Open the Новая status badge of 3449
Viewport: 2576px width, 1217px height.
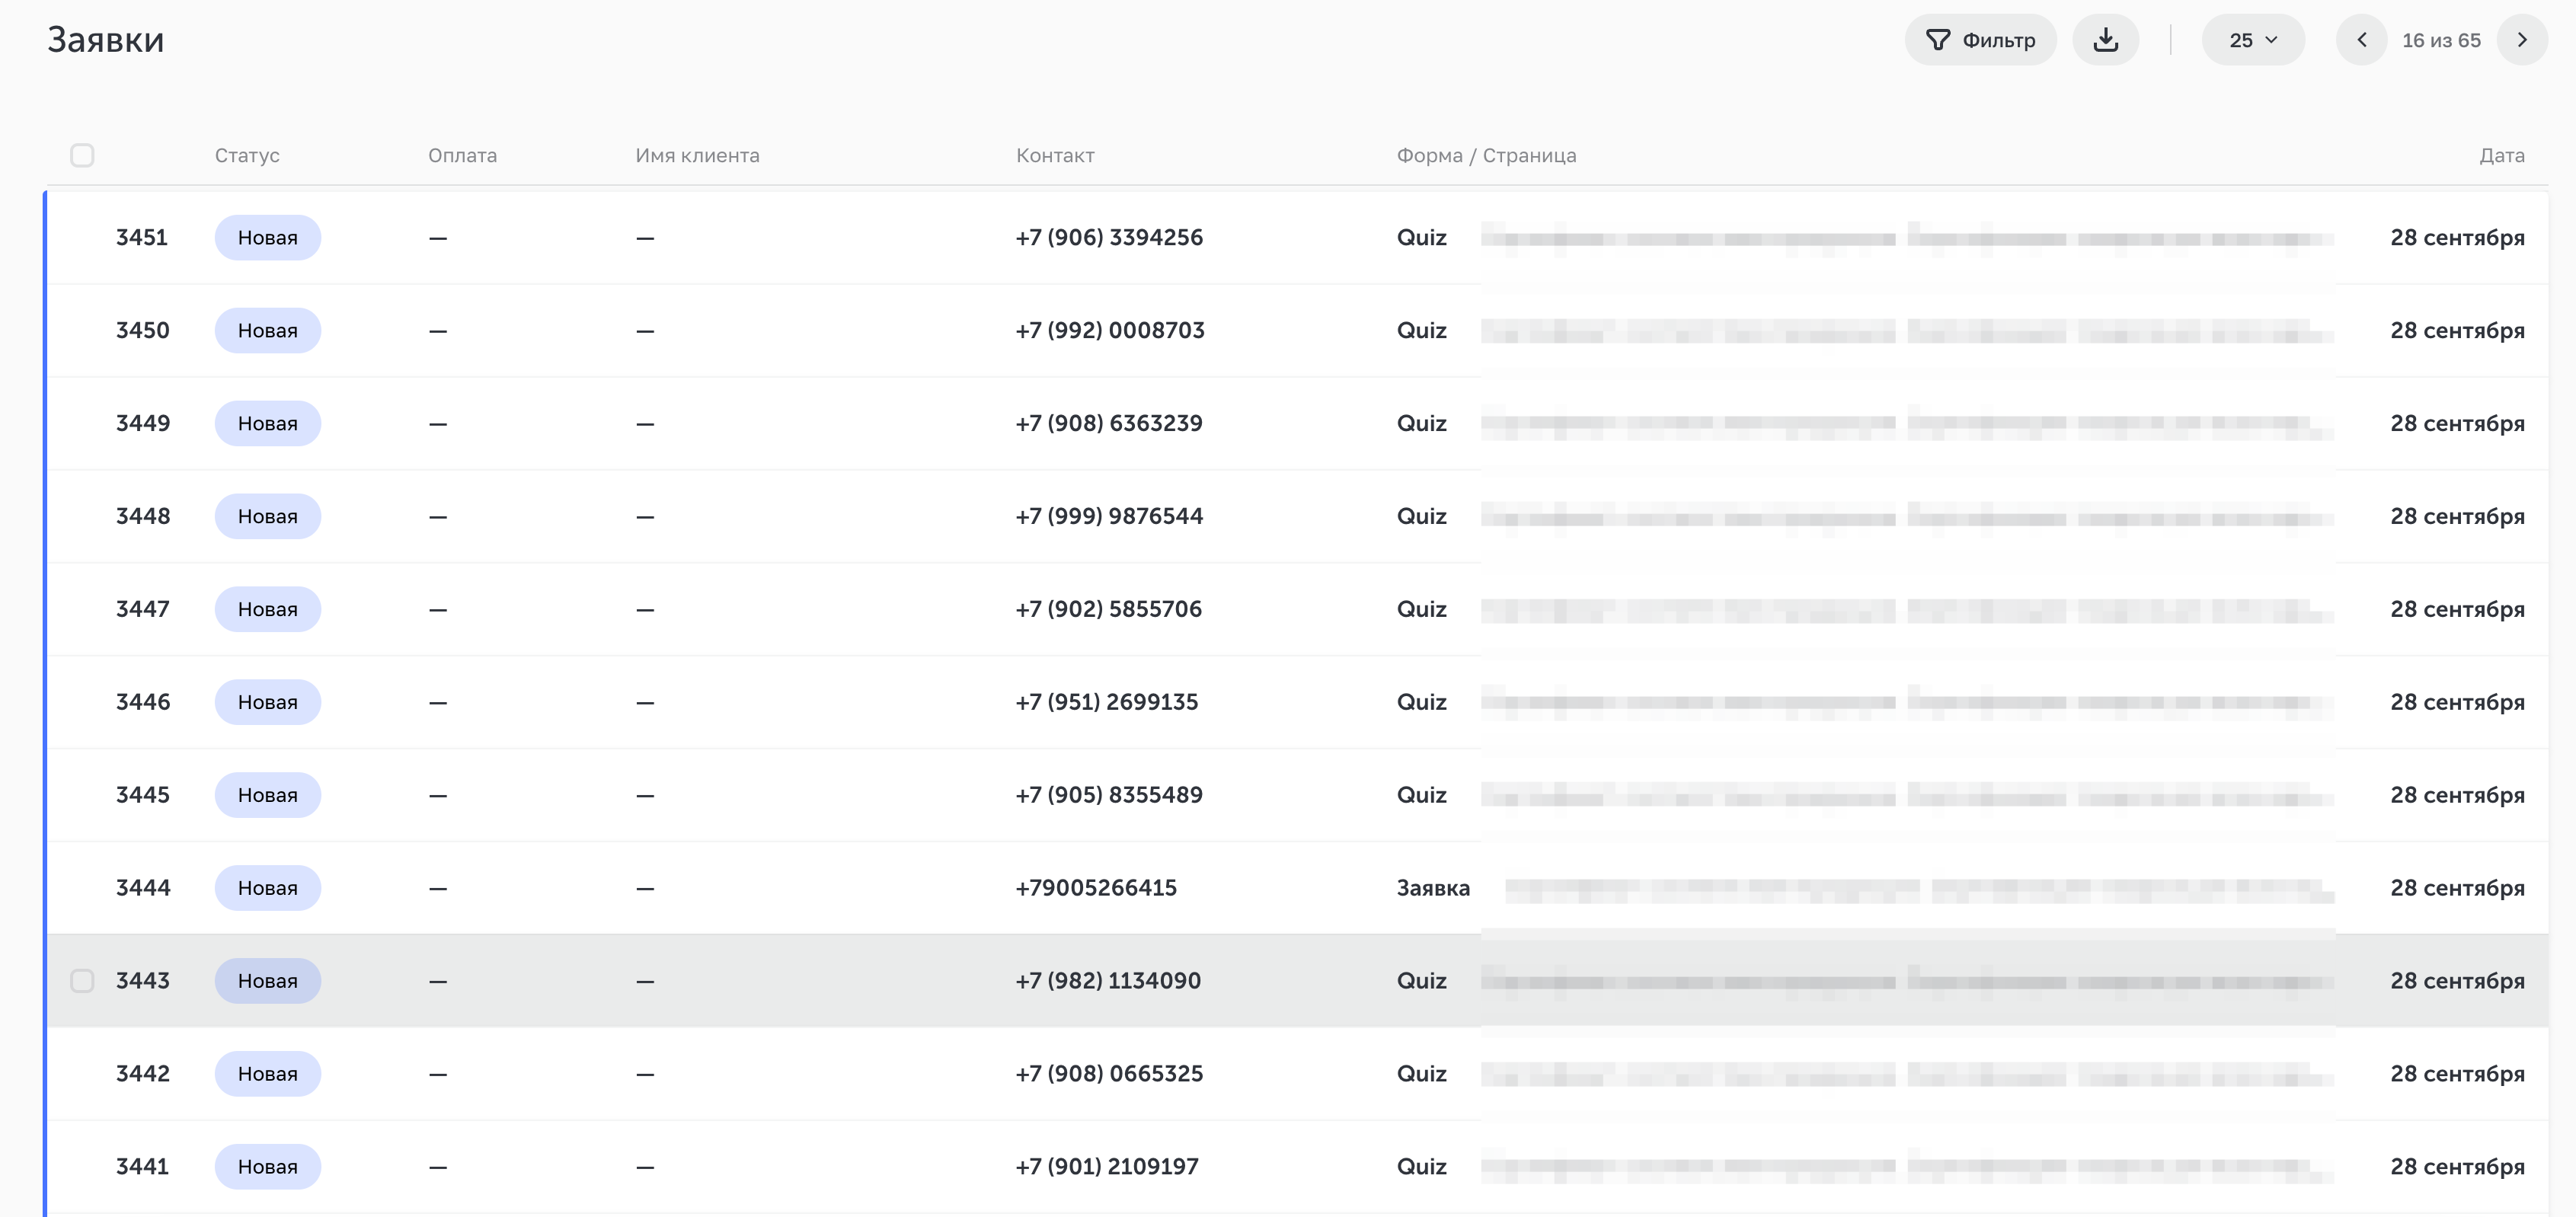pos(267,424)
